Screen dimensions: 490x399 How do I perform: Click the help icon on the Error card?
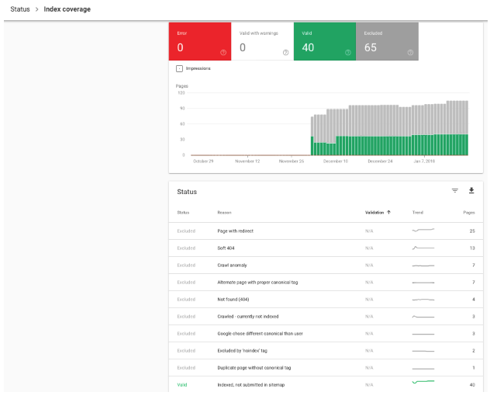pos(223,53)
